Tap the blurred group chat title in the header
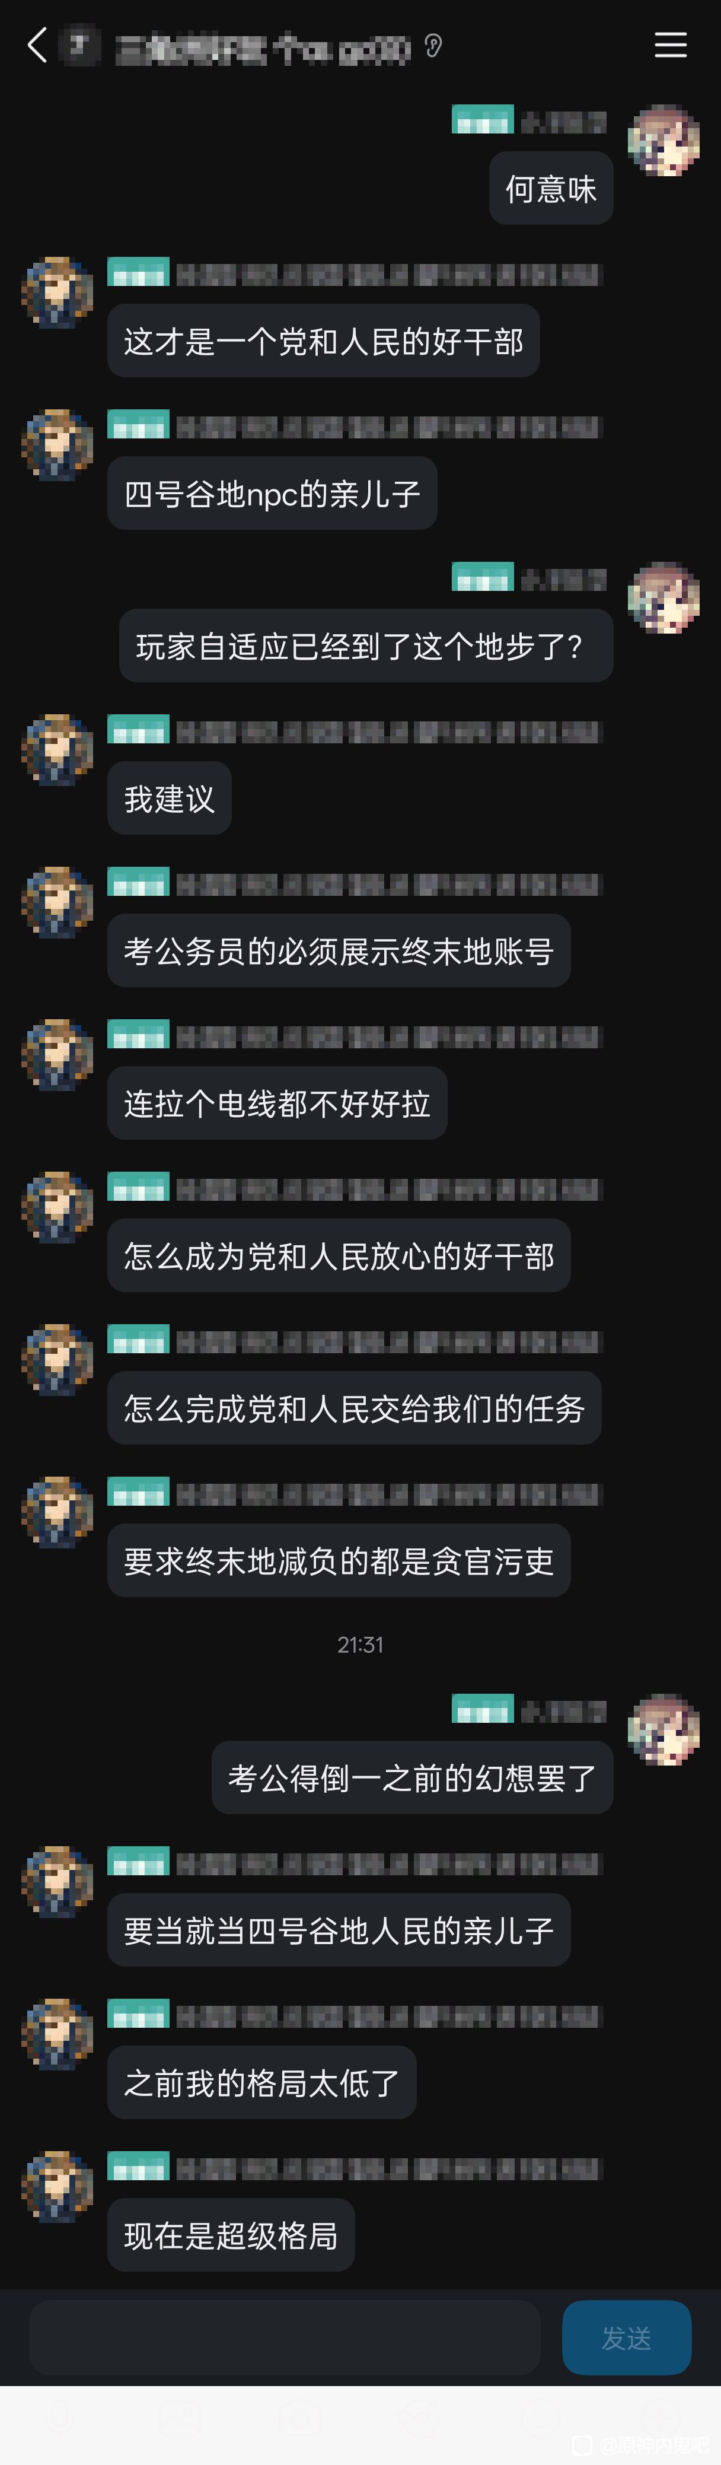Viewport: 721px width, 2465px height. pos(263,47)
